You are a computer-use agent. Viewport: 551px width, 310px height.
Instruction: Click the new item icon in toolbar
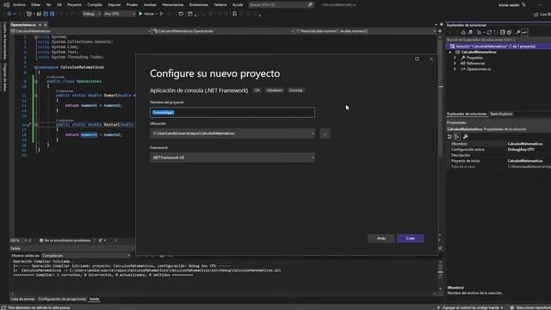(29, 14)
